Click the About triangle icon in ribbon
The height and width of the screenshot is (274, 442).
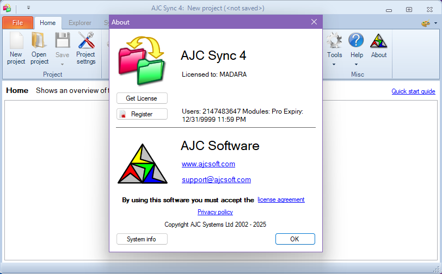pos(378,41)
